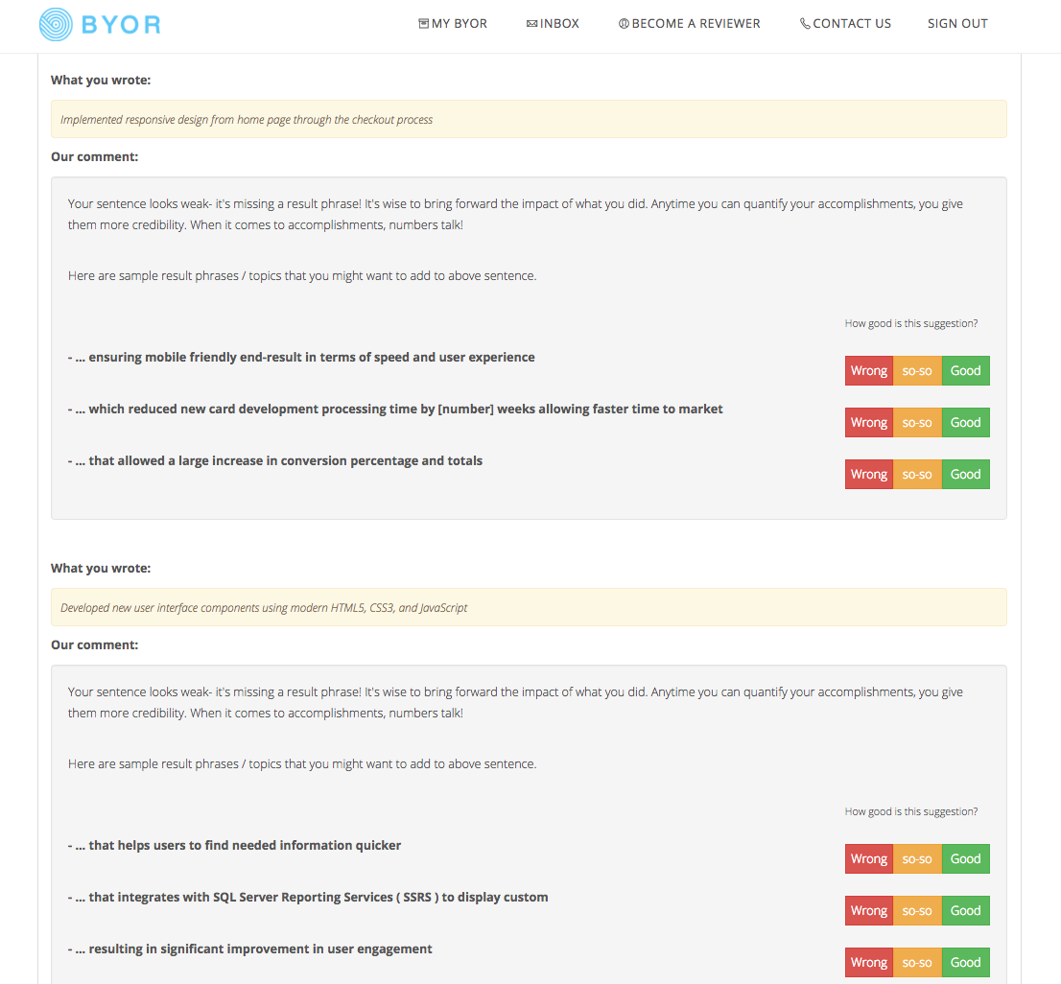
Task: Mark 'reduced new card development' suggestion so-so
Action: point(917,423)
